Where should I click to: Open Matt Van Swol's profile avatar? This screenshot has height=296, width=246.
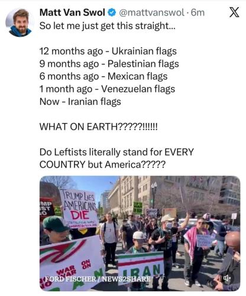click(x=20, y=22)
